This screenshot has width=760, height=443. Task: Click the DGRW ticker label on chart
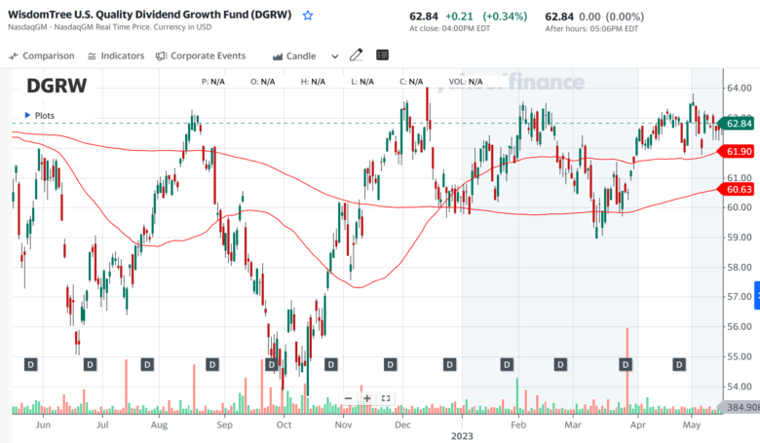click(x=57, y=86)
